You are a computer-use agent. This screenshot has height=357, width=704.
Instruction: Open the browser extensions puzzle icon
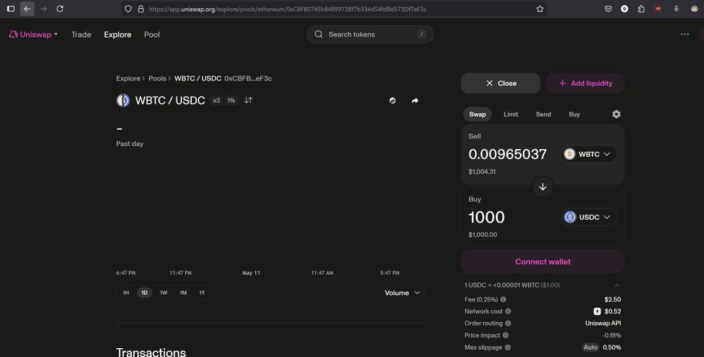point(641,9)
